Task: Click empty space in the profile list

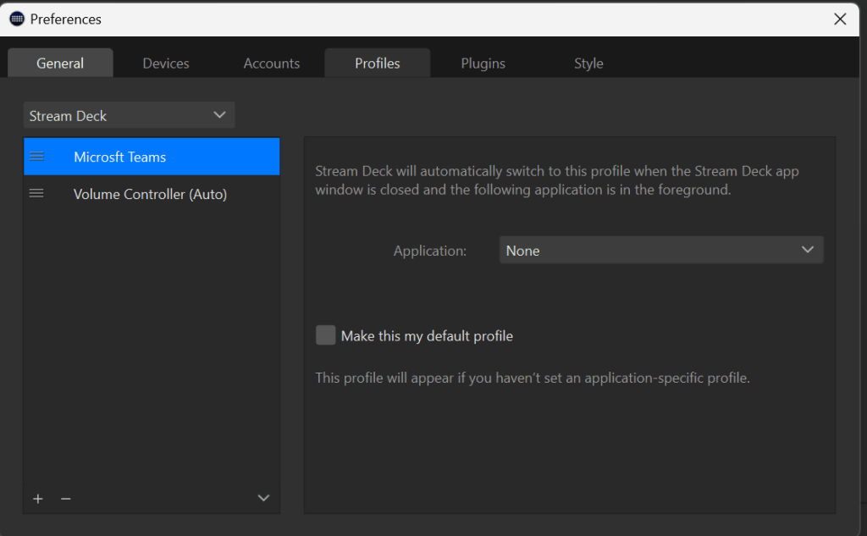Action: coord(151,339)
